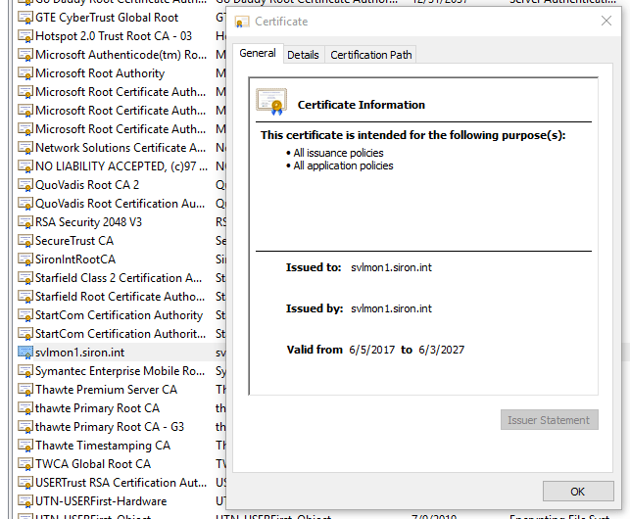Open the Certification Path tab
The height and width of the screenshot is (519, 630).
coord(371,55)
